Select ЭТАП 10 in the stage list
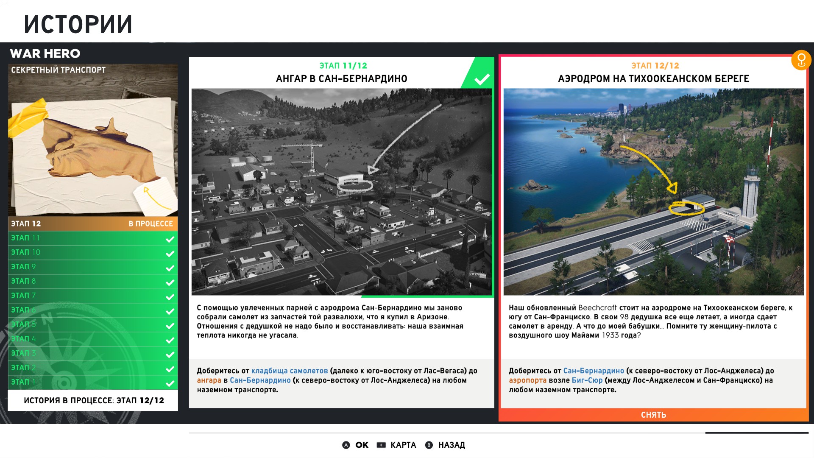Image resolution: width=814 pixels, height=458 pixels. 93,252
